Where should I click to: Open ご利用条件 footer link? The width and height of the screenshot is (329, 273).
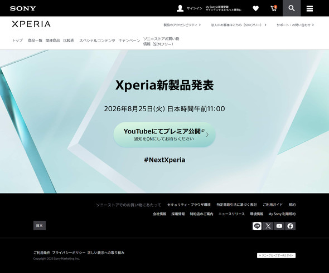42,253
